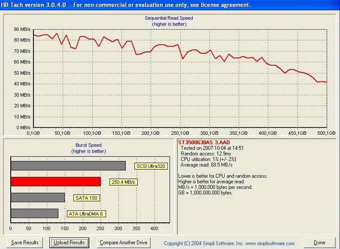
Task: Click the Sequential Read Speed chart title
Action: tap(169, 18)
